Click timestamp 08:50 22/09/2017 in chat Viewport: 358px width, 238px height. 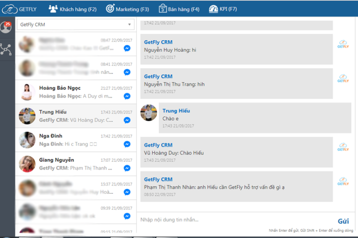(160, 195)
